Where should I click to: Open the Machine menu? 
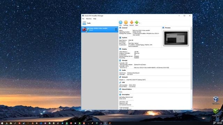pyautogui.click(x=89, y=19)
